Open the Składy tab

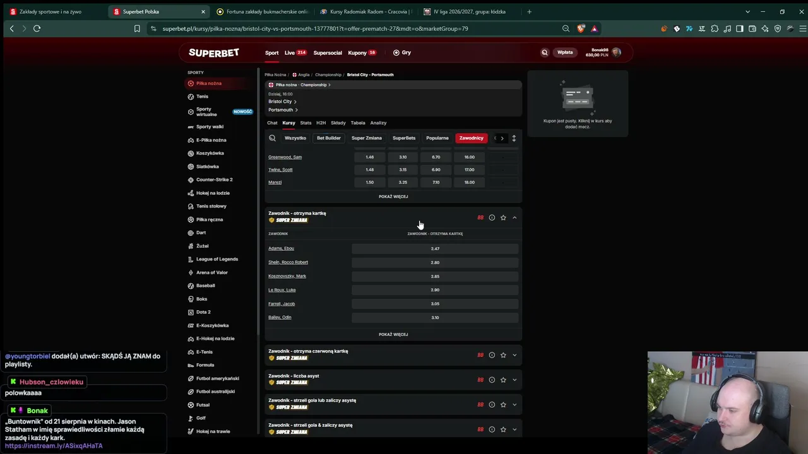pos(338,123)
